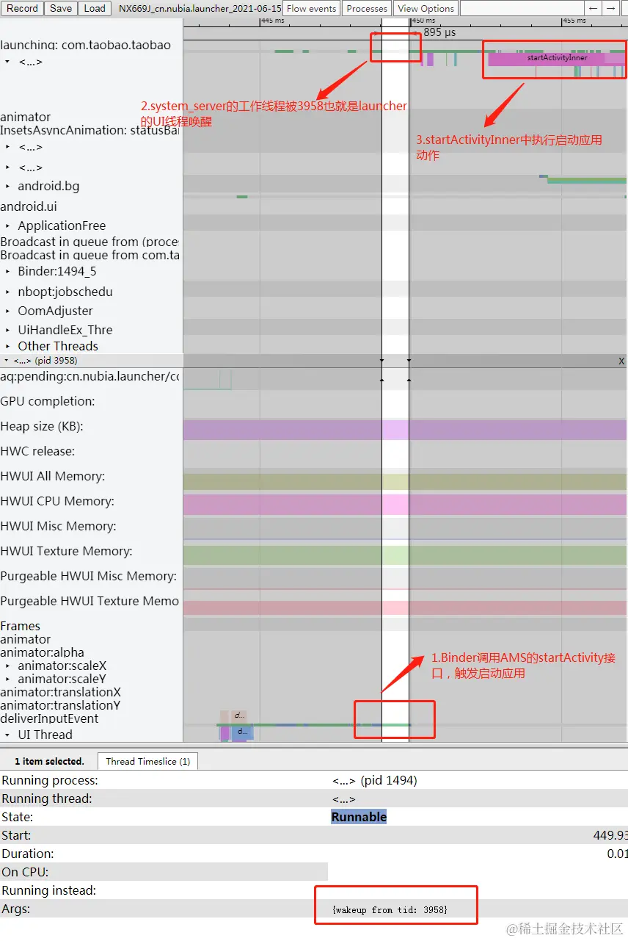The height and width of the screenshot is (941, 628).
Task: Click the deliverInputEvent track label
Action: tap(49, 718)
